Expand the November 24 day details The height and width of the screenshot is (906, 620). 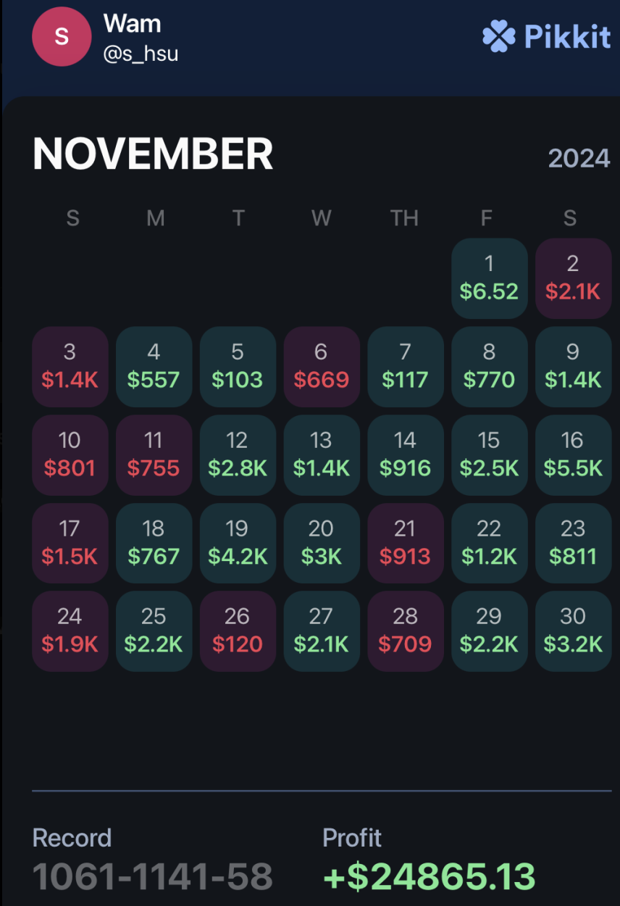click(70, 631)
